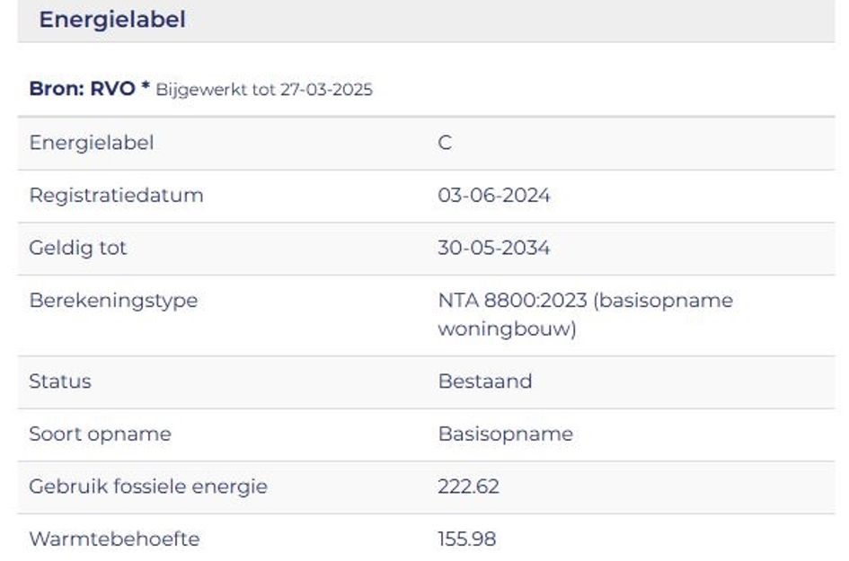
Task: Click the Soort opname row label
Action: click(100, 434)
